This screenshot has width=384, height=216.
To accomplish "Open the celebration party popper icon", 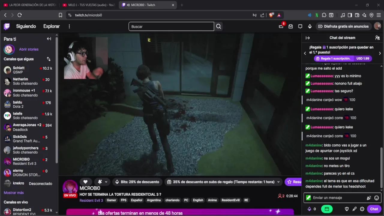I will tap(369, 198).
